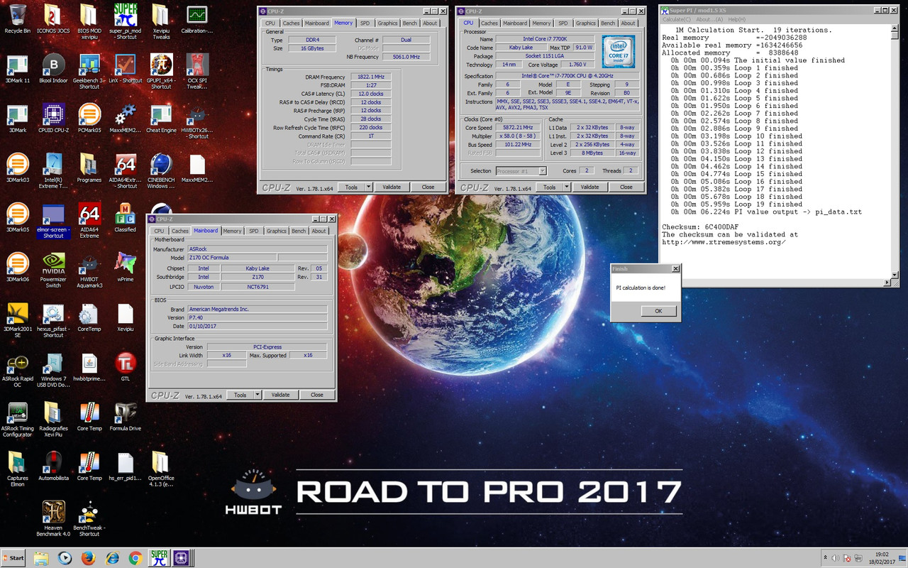908x568 pixels.
Task: Open Bench tab in the CPU-tab CPU-Z window
Action: click(608, 23)
